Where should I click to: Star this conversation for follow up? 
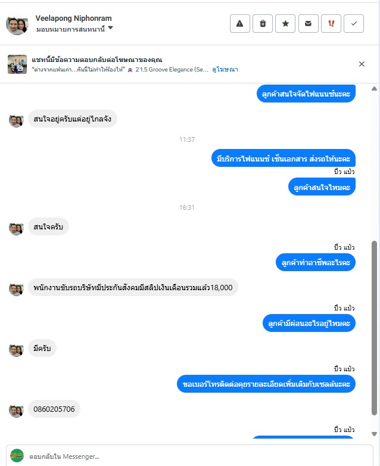click(x=285, y=23)
